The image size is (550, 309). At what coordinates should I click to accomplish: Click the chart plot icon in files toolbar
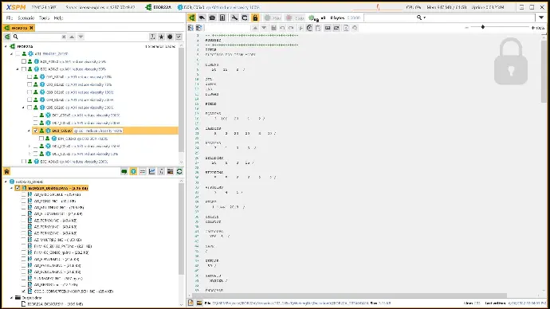point(152,172)
